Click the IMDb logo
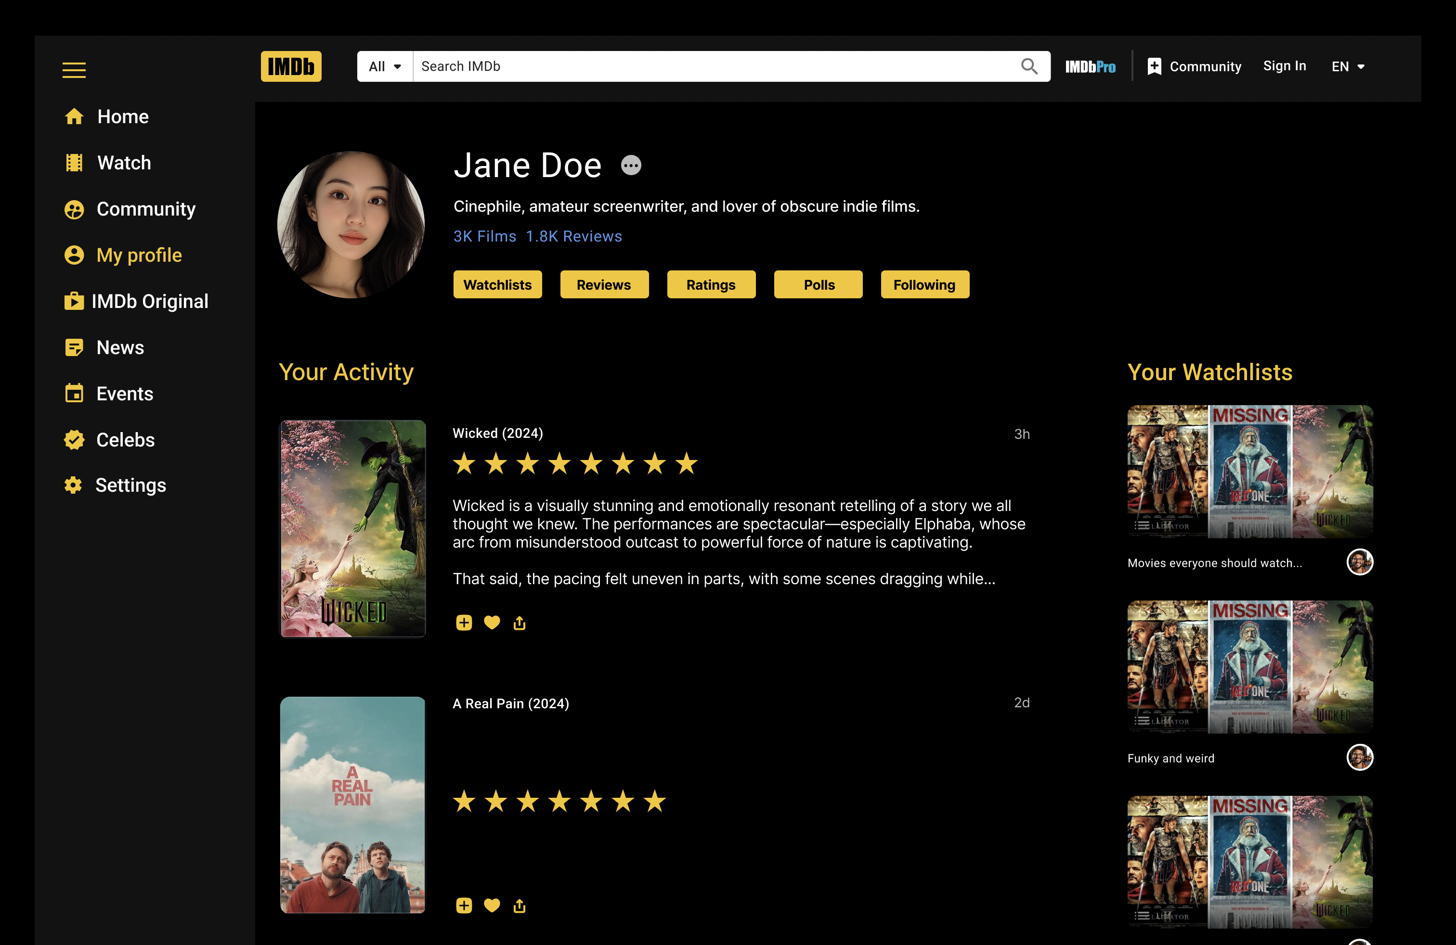 pyautogui.click(x=291, y=66)
